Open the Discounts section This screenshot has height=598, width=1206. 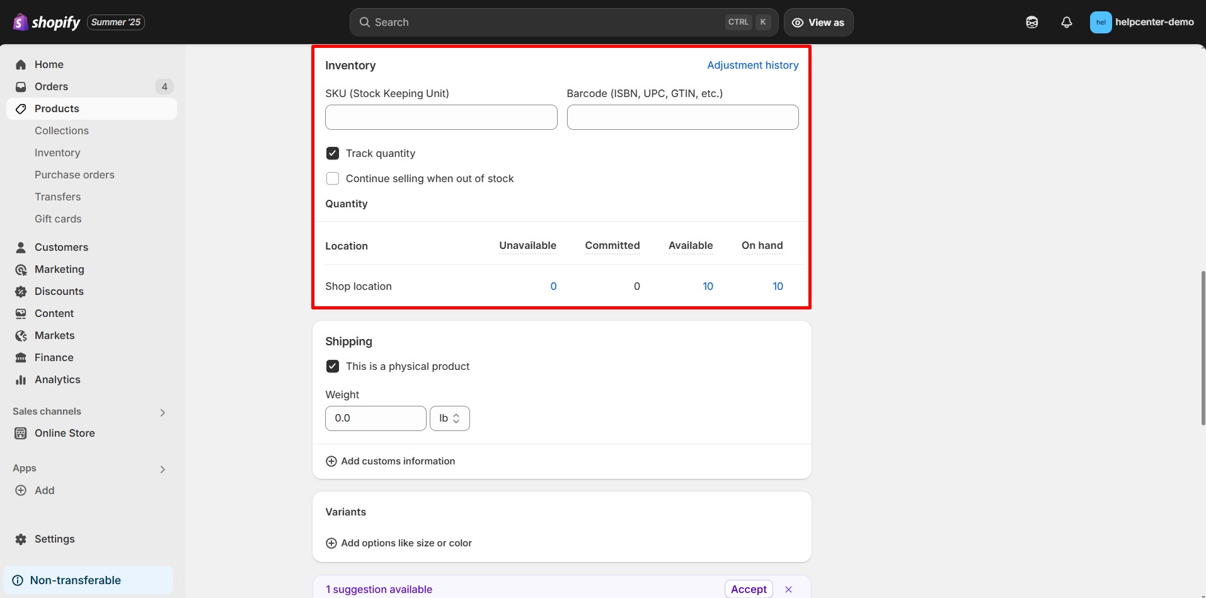(x=59, y=291)
